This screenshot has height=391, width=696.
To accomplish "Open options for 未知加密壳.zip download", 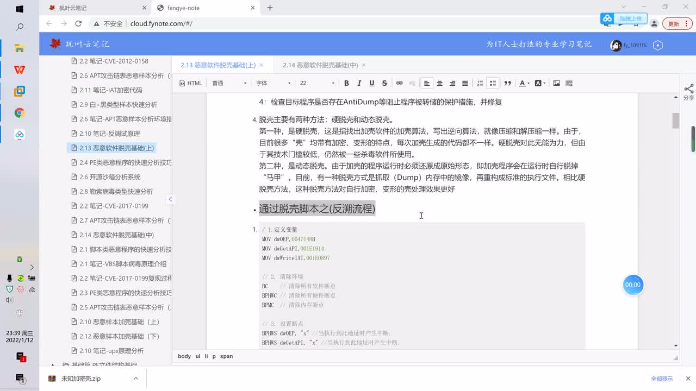I will click(135, 379).
